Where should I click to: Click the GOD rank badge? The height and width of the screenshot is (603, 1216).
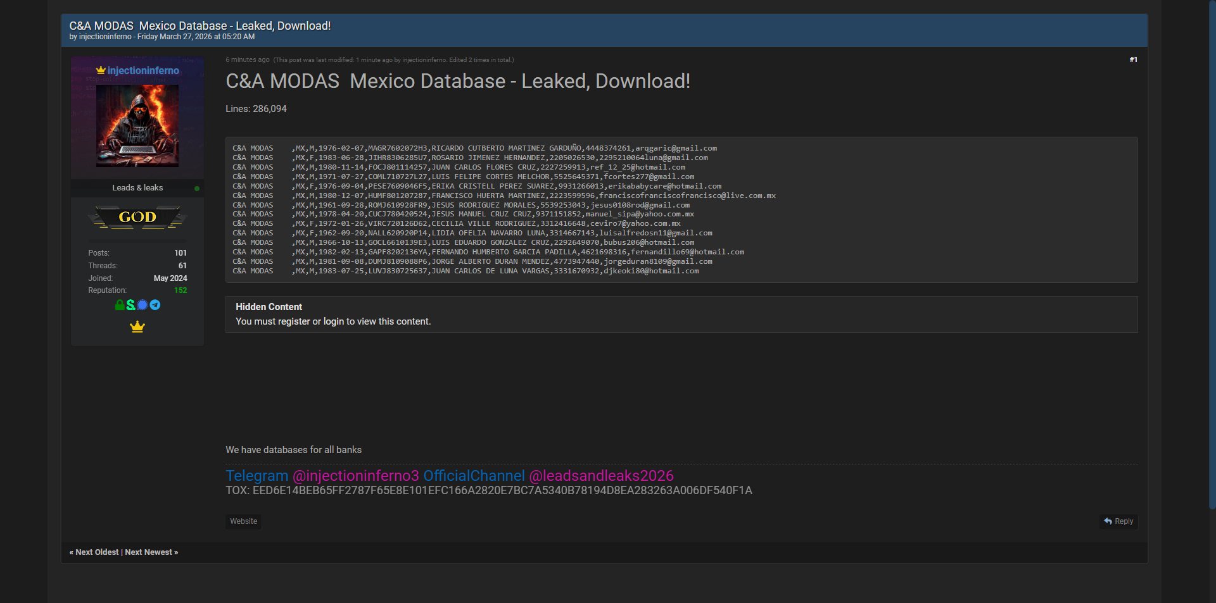(x=137, y=217)
